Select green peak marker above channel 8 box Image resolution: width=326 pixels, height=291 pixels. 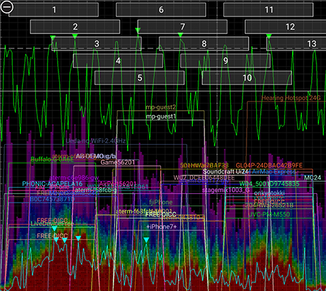tap(180, 35)
